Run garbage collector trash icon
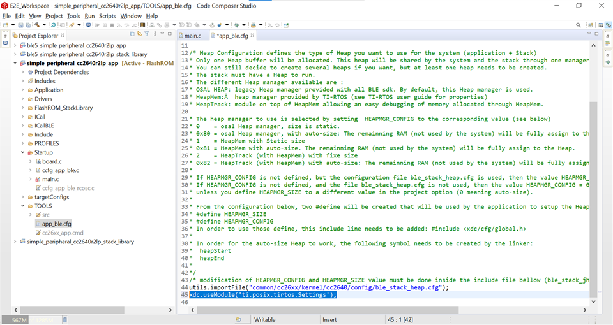 pos(65,320)
